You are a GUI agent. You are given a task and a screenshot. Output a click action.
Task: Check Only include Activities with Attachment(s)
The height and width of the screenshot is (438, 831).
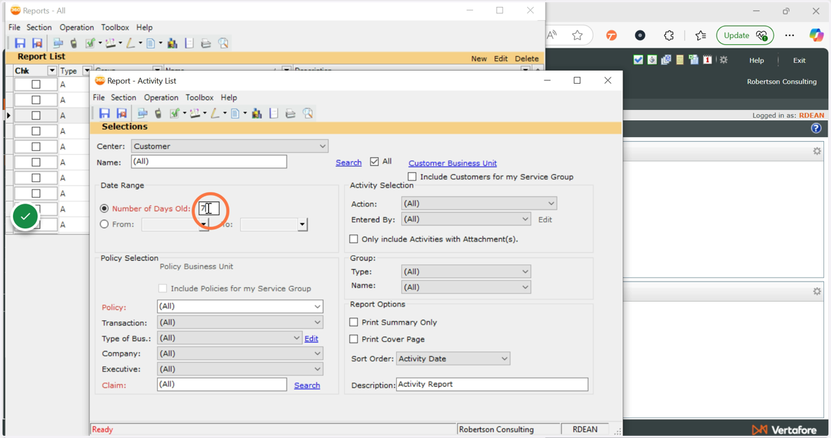coord(354,239)
